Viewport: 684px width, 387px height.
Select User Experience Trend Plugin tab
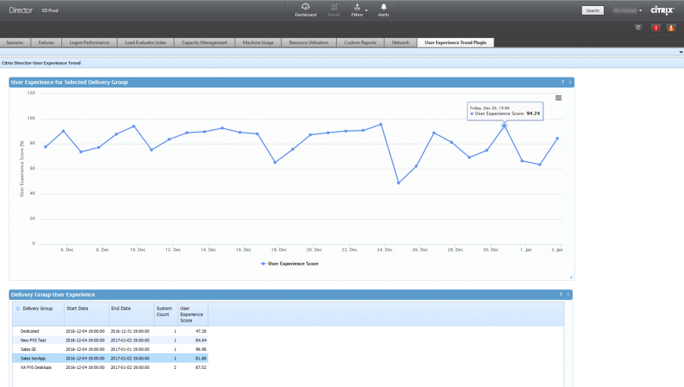click(456, 42)
